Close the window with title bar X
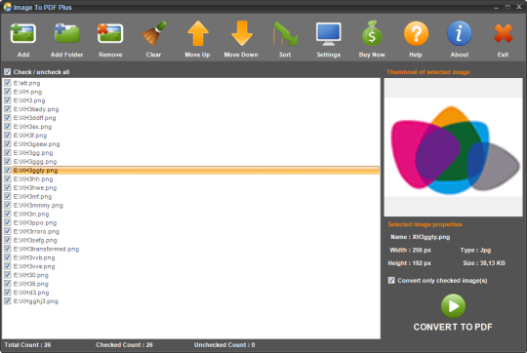Screen dimensions: 527x353 [519, 7]
